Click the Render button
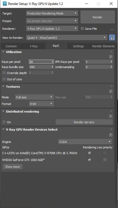The width and height of the screenshot is (118, 208). click(x=98, y=17)
